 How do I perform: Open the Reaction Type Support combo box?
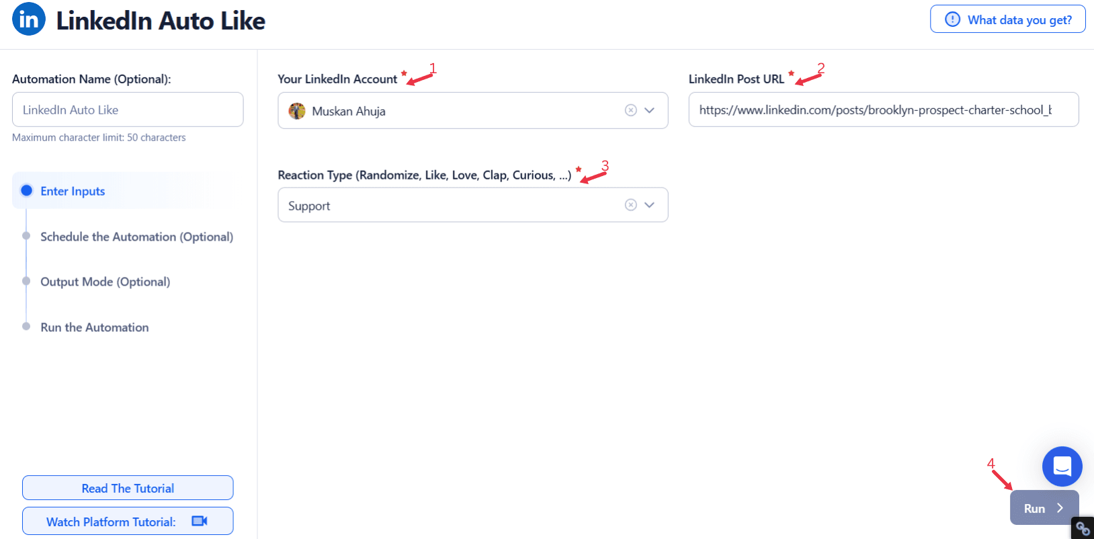(x=473, y=205)
